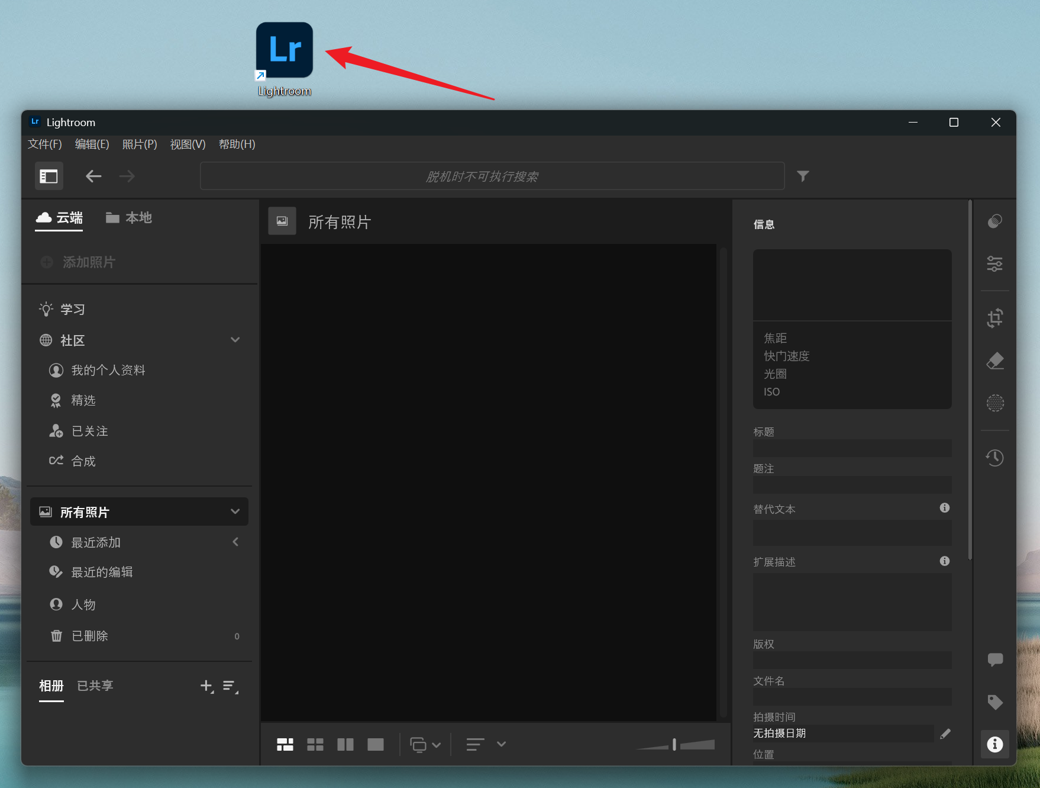Open the 视图(V) menu
Image resolution: width=1040 pixels, height=788 pixels.
[188, 144]
